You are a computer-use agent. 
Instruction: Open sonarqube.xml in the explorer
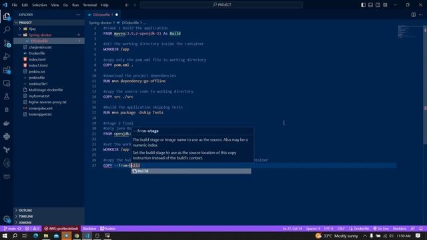pyautogui.click(x=49, y=108)
